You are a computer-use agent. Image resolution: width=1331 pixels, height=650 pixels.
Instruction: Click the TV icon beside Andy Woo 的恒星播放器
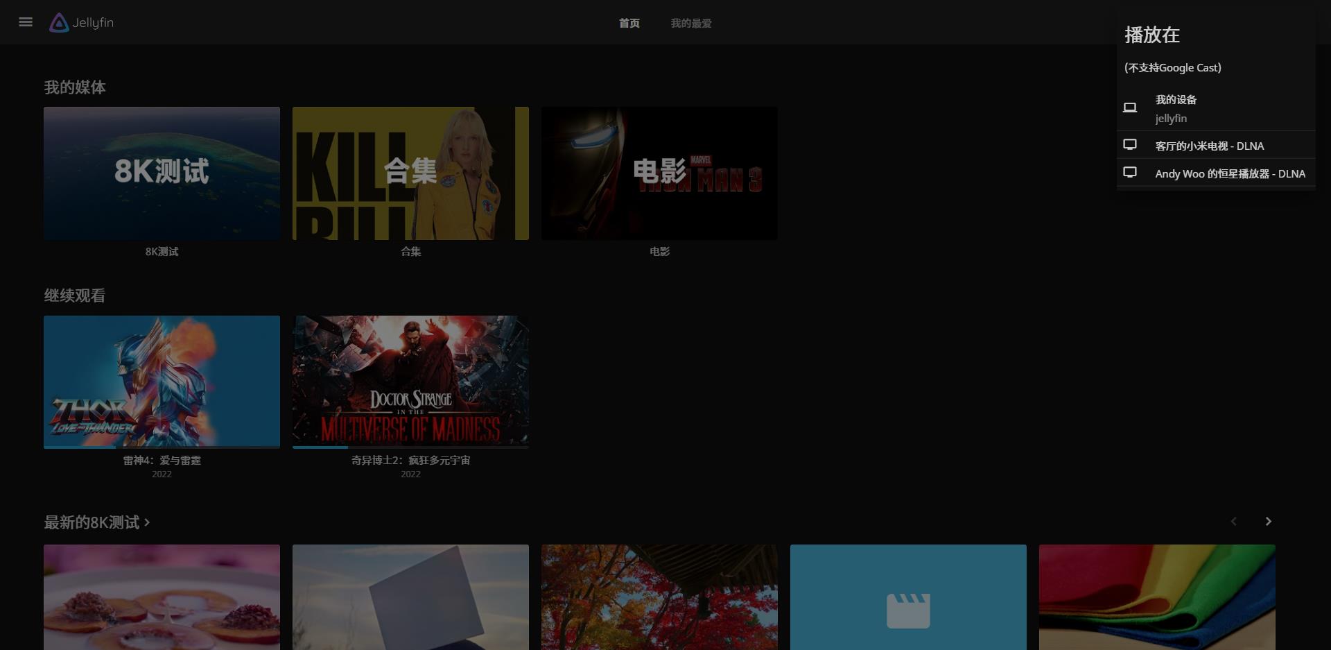tap(1130, 172)
